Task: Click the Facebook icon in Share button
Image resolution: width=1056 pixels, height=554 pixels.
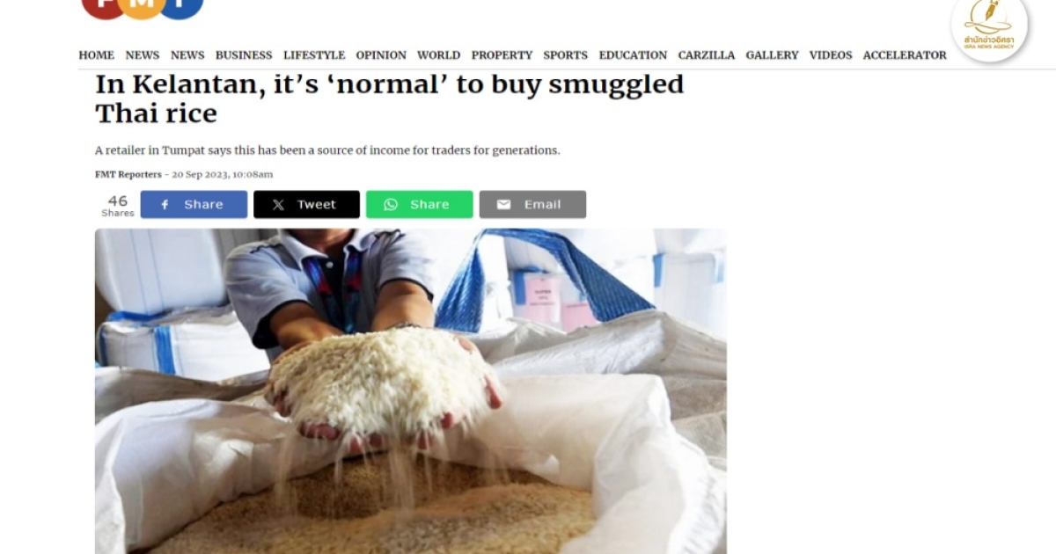Action: (x=165, y=205)
